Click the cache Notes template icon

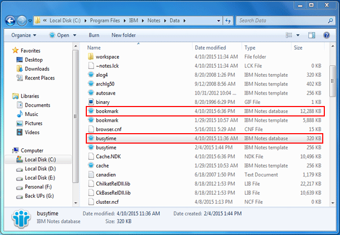point(91,166)
